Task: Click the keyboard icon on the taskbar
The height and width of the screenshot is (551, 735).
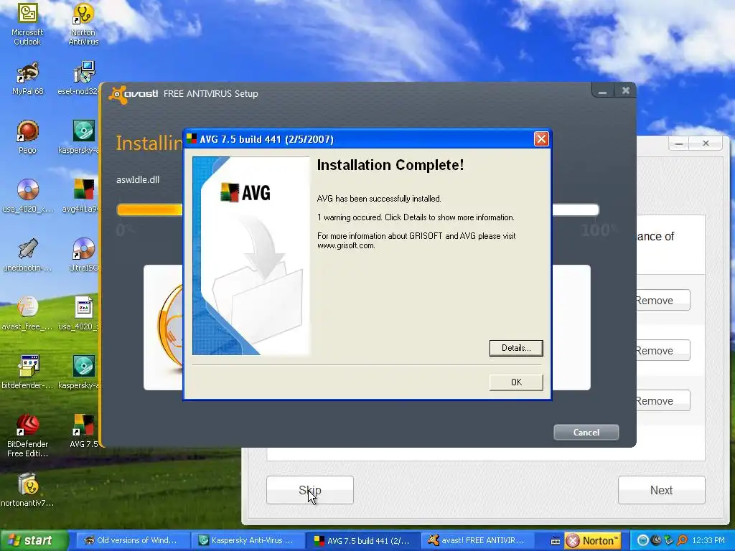Action: (556, 541)
